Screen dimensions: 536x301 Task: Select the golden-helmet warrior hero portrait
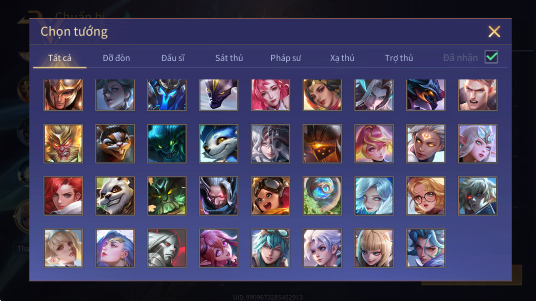(x=63, y=95)
